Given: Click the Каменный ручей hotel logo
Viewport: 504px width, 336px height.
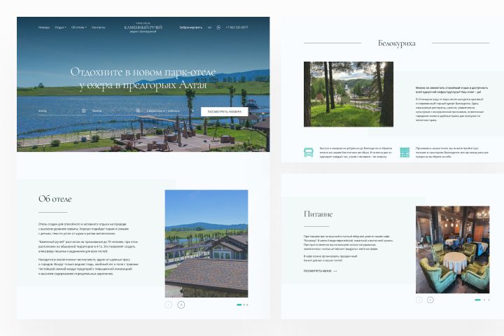Looking at the screenshot, I should point(143,27).
